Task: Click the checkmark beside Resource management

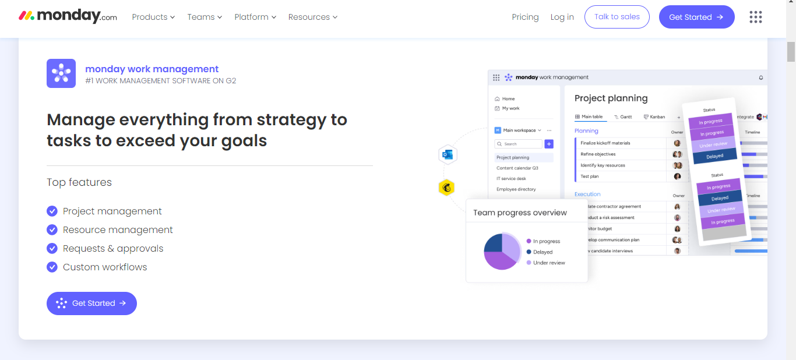Action: (x=52, y=230)
